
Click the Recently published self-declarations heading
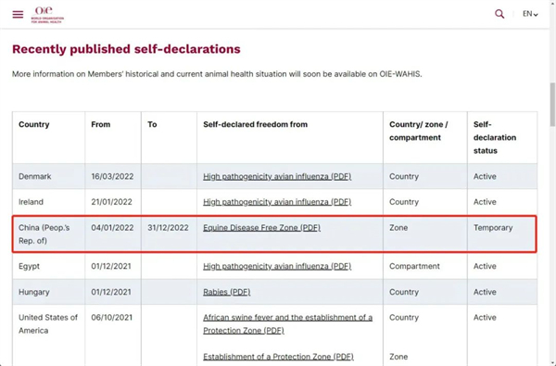126,49
